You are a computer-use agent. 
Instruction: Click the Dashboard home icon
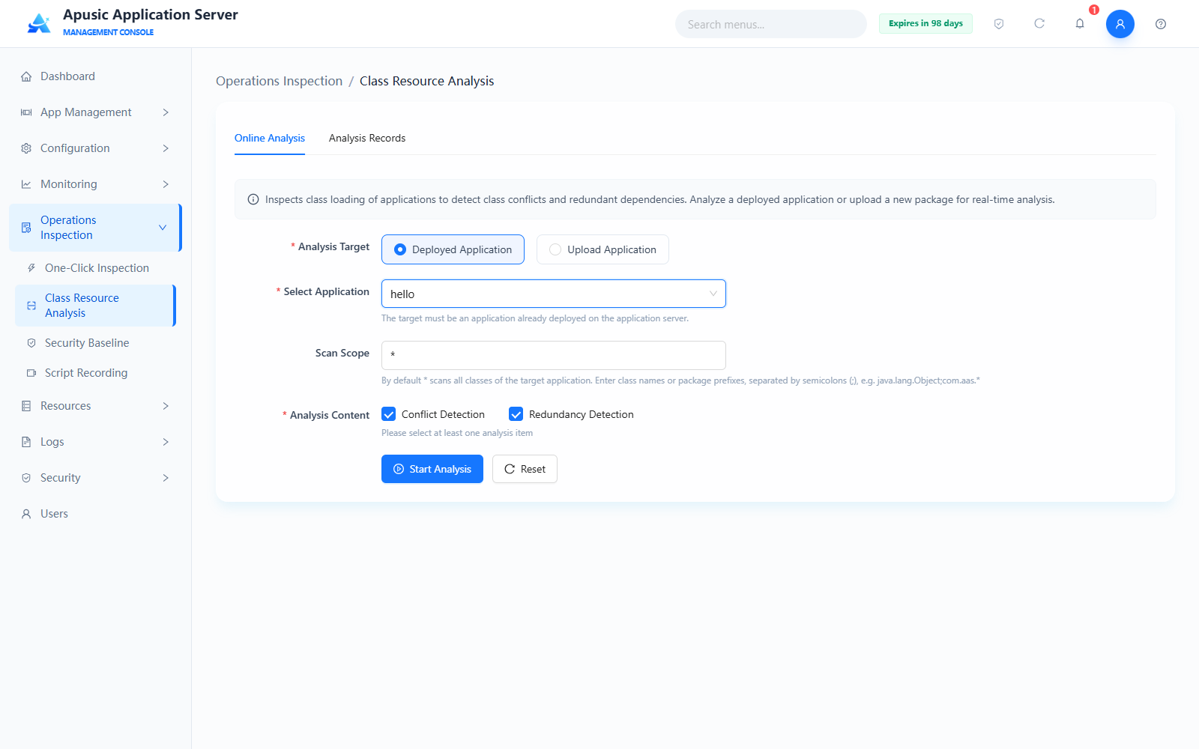(26, 76)
